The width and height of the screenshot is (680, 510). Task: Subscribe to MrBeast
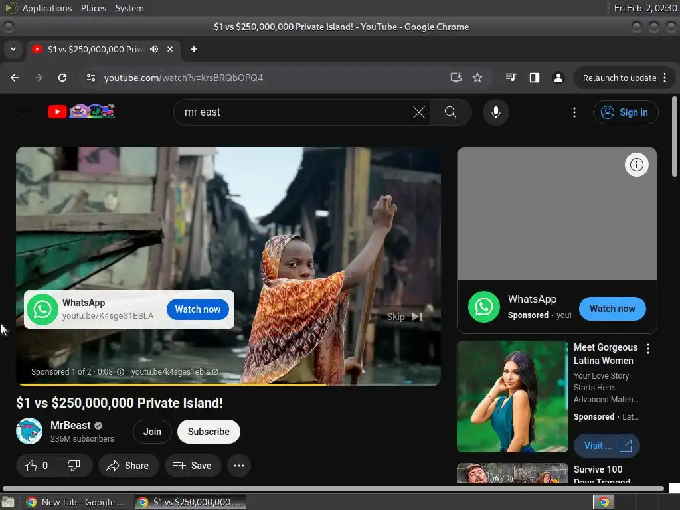coord(209,432)
